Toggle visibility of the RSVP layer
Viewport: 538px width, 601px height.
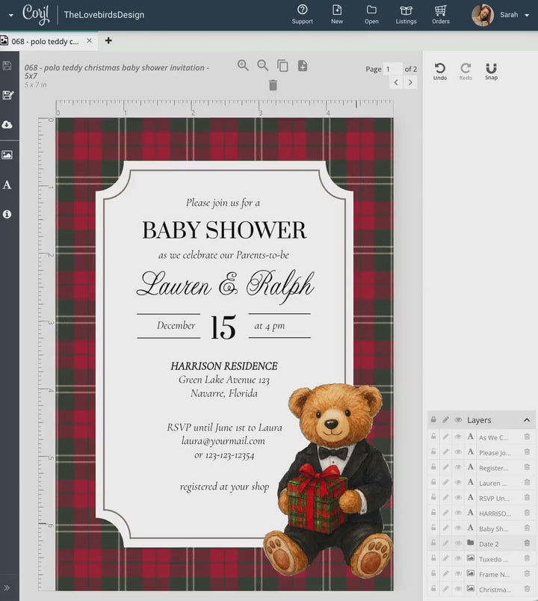[458, 498]
